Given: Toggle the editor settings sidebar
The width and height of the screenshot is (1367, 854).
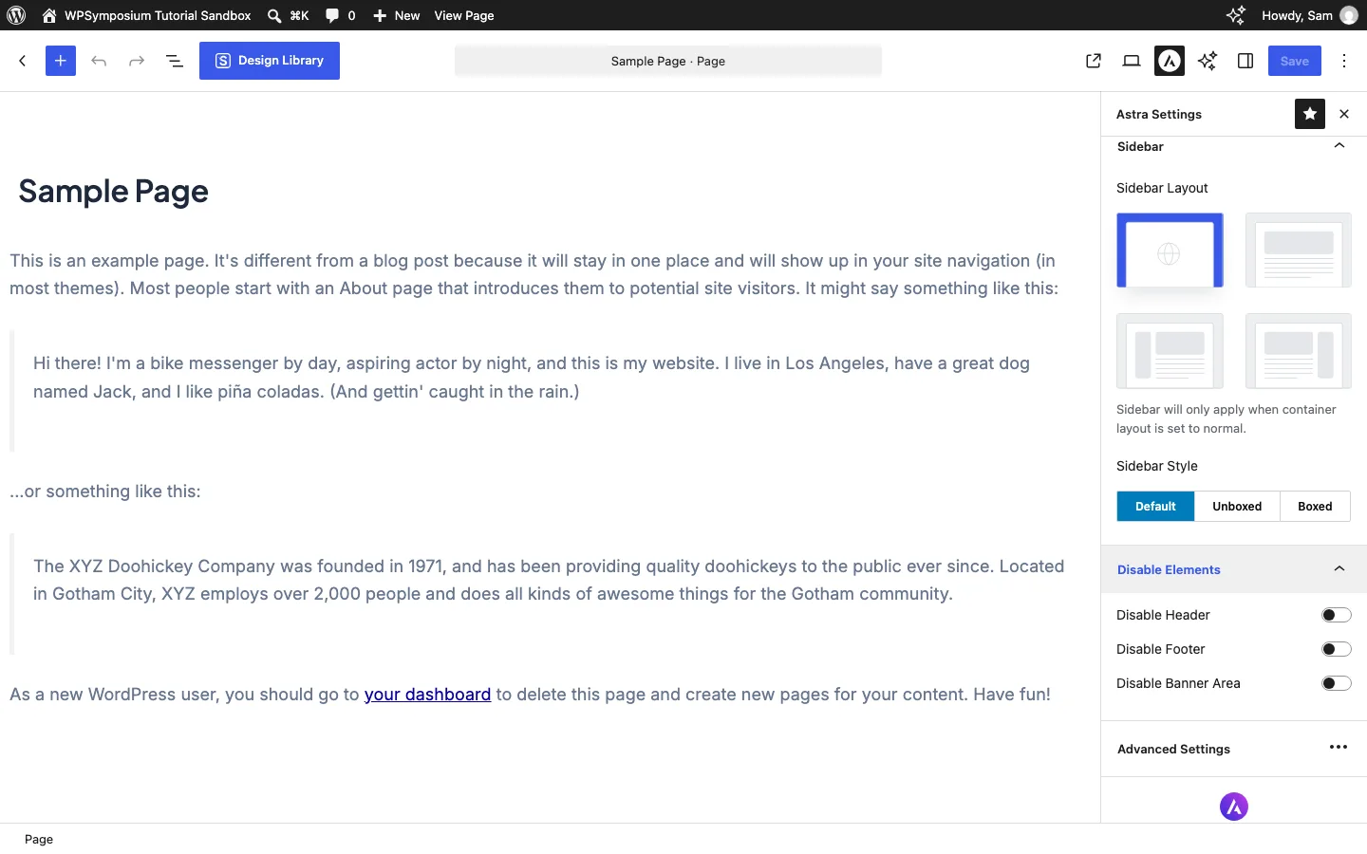Looking at the screenshot, I should 1245,61.
